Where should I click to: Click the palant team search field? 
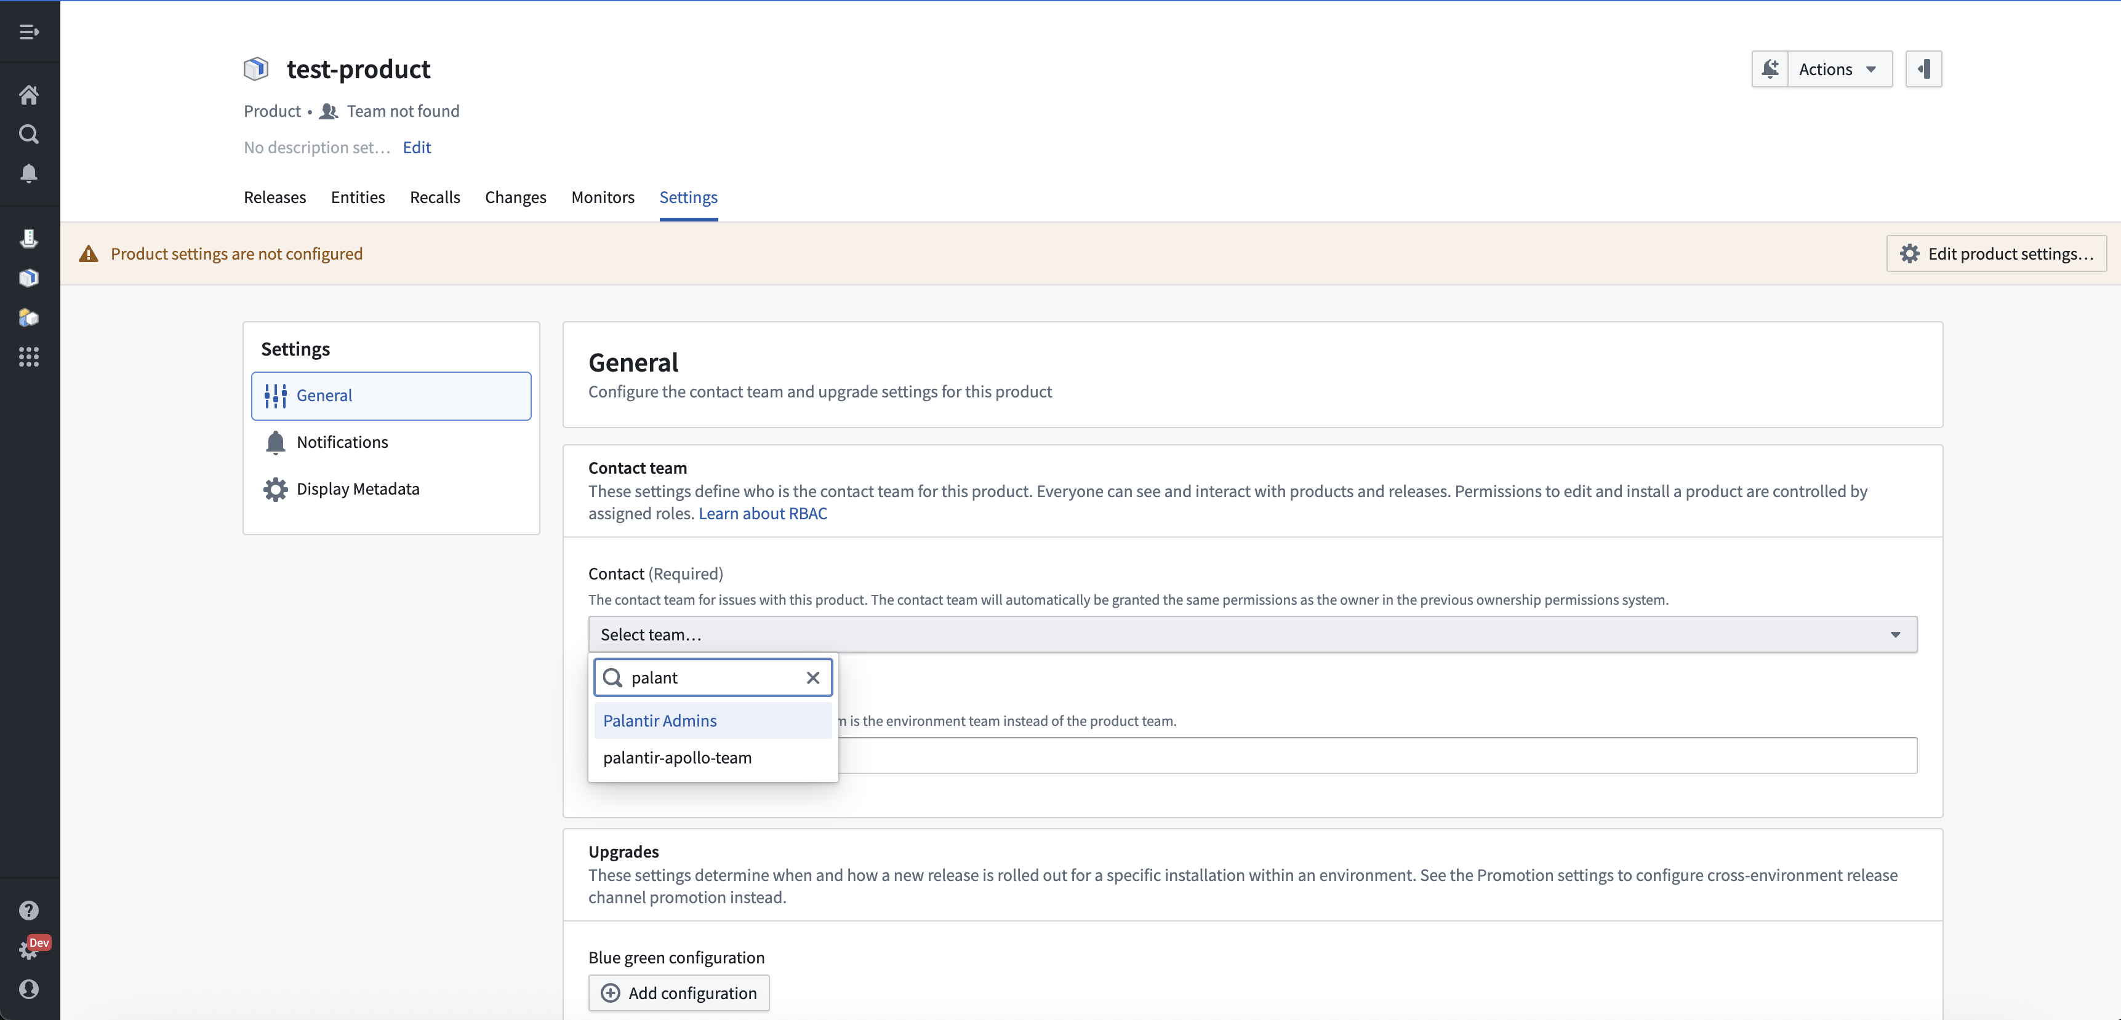click(712, 677)
